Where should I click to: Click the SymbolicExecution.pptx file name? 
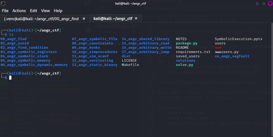click(x=238, y=39)
